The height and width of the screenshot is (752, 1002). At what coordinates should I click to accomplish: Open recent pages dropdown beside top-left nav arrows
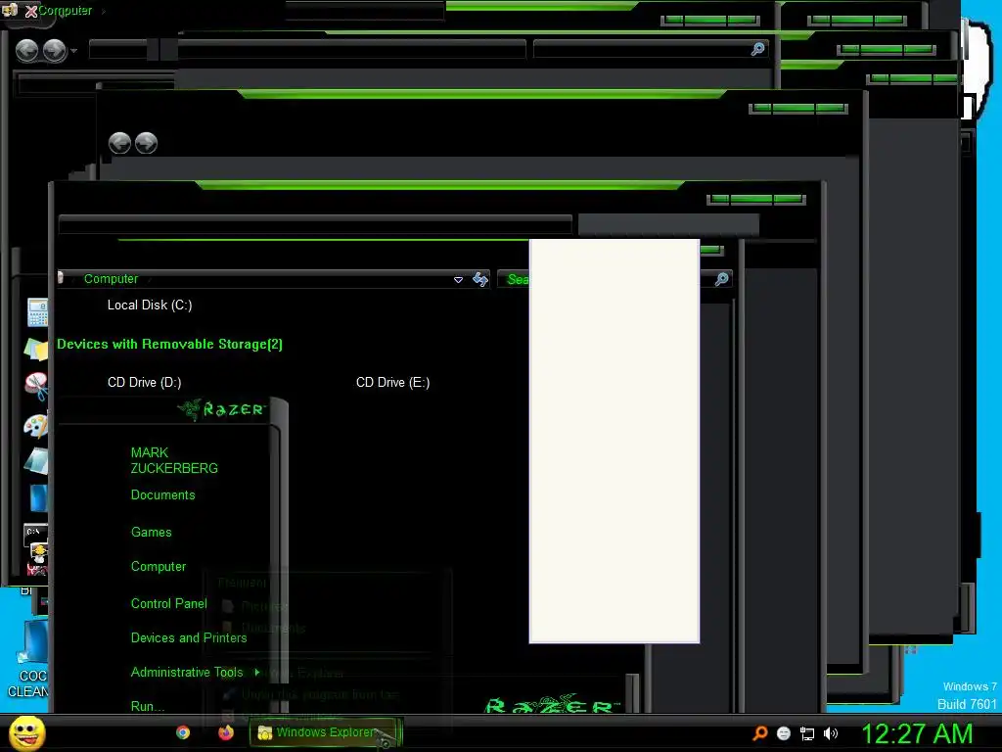pyautogui.click(x=74, y=50)
